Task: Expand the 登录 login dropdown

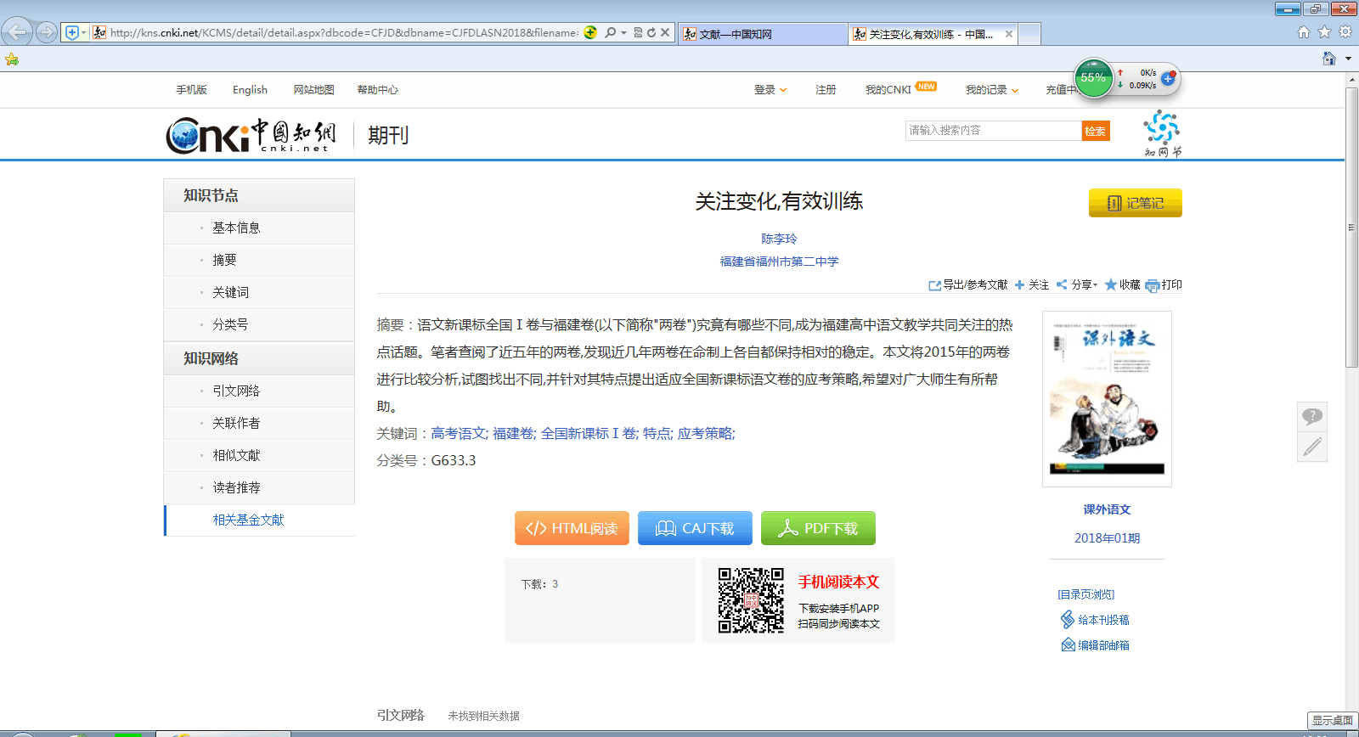Action: coord(770,90)
